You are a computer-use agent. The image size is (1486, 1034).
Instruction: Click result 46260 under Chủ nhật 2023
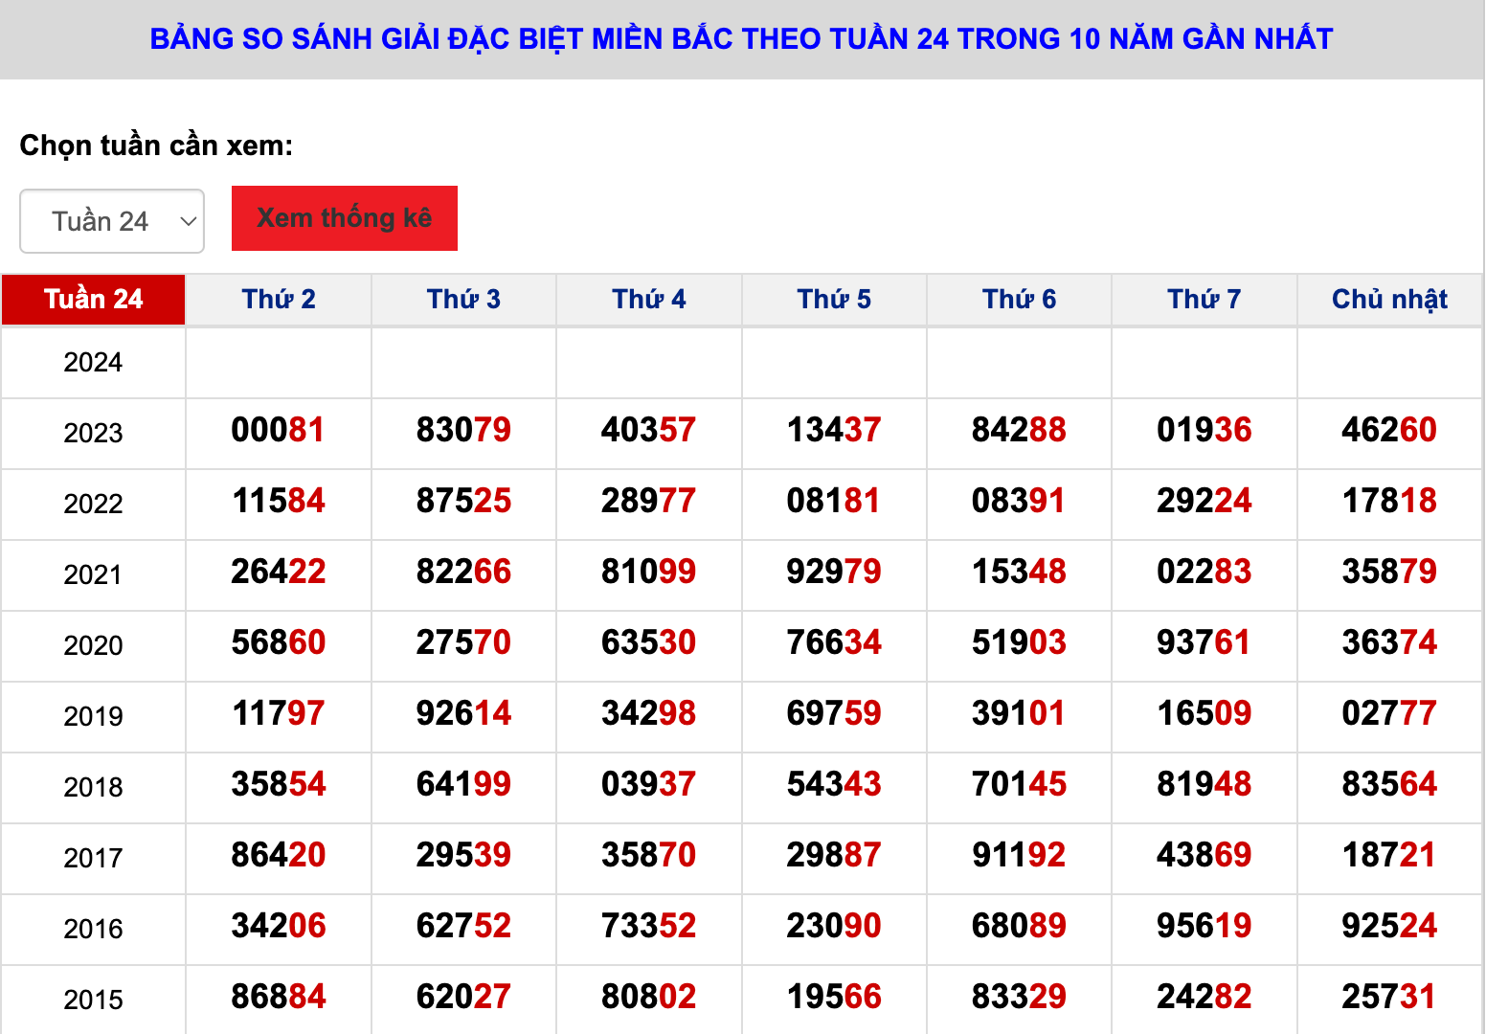pos(1389,431)
